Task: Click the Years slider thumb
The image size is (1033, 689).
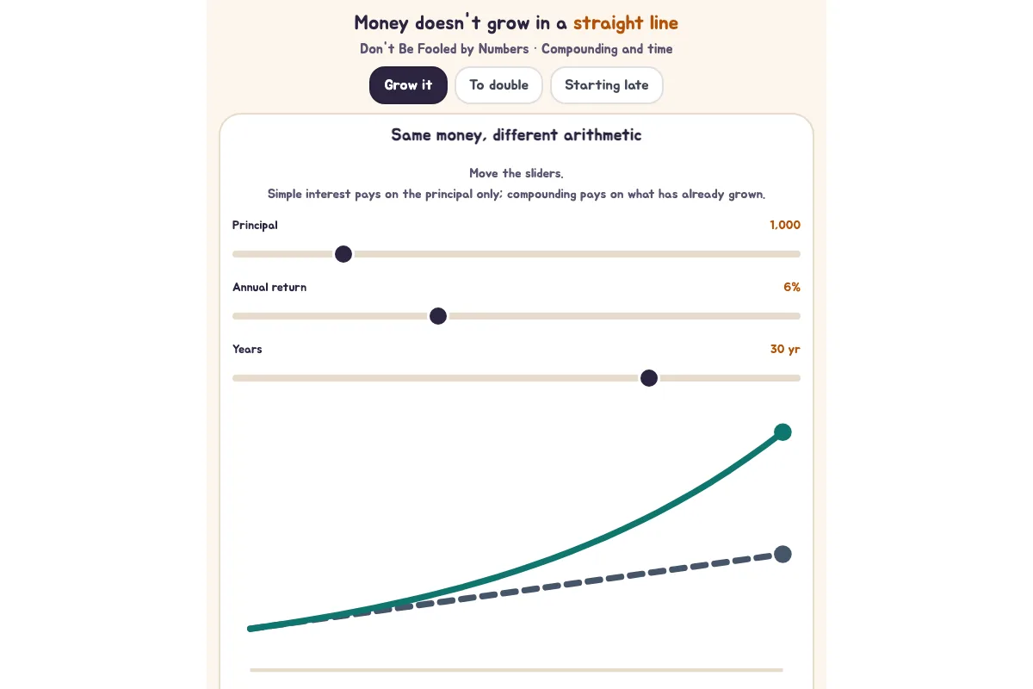Action: pos(649,378)
